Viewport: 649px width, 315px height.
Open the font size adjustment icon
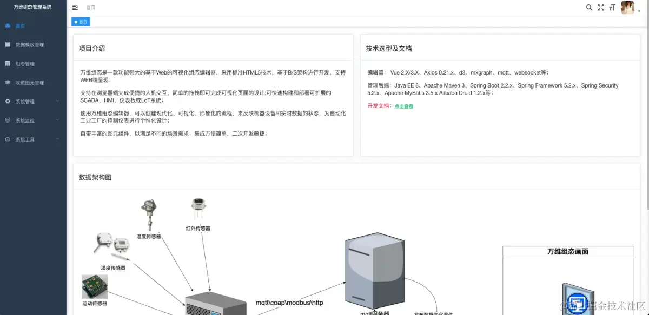tap(612, 8)
